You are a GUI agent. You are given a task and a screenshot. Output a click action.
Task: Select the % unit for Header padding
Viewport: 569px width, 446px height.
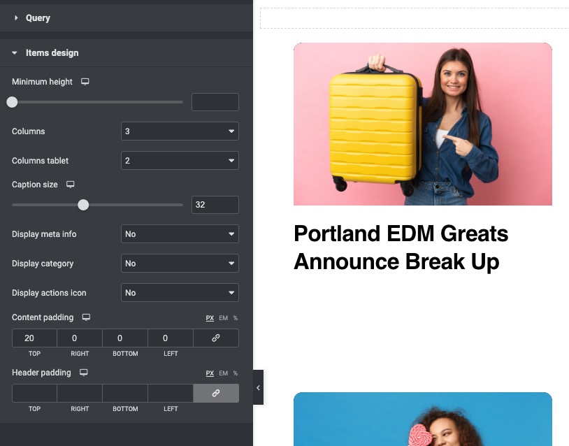coord(235,373)
